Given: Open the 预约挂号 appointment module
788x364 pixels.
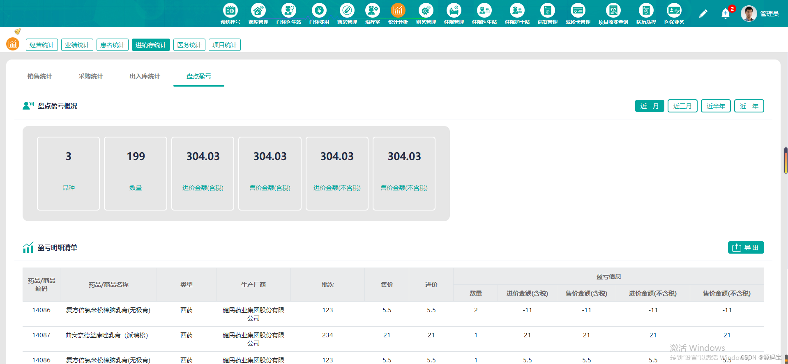Looking at the screenshot, I should tap(230, 14).
